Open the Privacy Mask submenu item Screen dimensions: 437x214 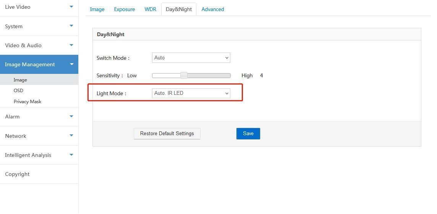click(28, 102)
